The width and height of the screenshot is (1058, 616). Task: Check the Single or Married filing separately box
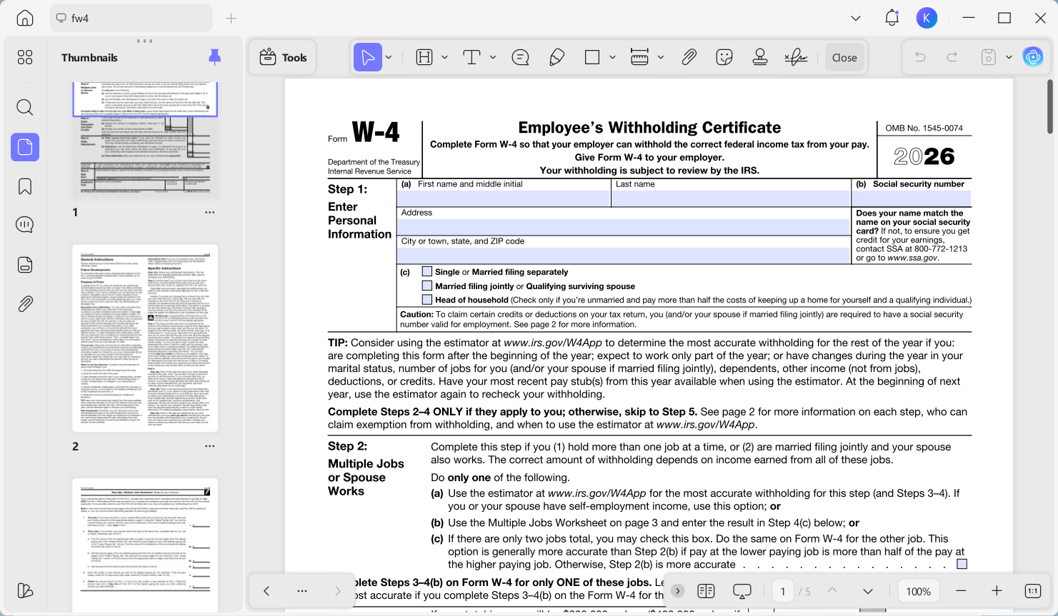coord(427,271)
